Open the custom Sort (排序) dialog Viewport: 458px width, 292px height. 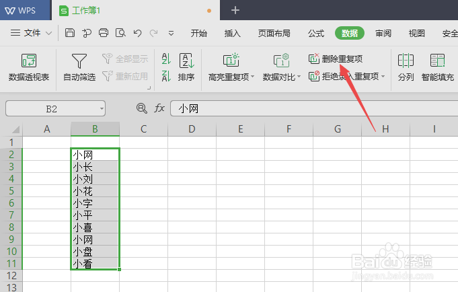[186, 67]
